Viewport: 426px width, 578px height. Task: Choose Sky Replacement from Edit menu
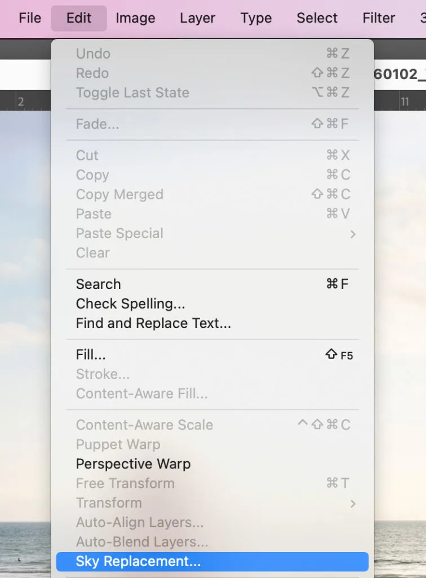[138, 562]
